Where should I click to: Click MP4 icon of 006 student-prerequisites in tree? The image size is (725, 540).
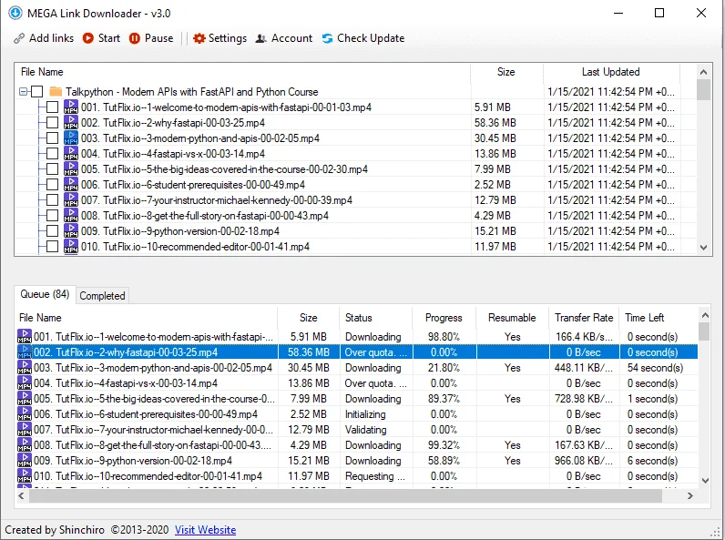point(71,185)
